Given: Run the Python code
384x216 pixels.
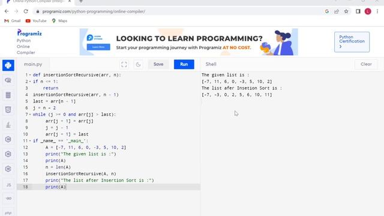Looking at the screenshot, I should tap(184, 64).
